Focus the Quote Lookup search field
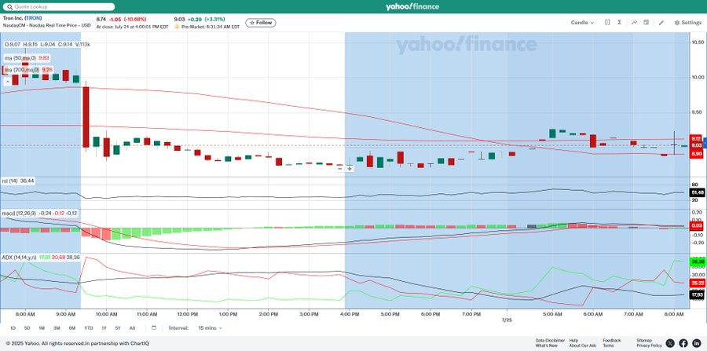 tap(59, 7)
